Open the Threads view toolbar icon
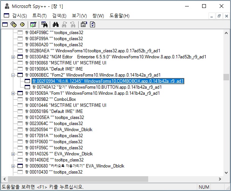The width and height of the screenshot is (231, 191). click(22, 25)
